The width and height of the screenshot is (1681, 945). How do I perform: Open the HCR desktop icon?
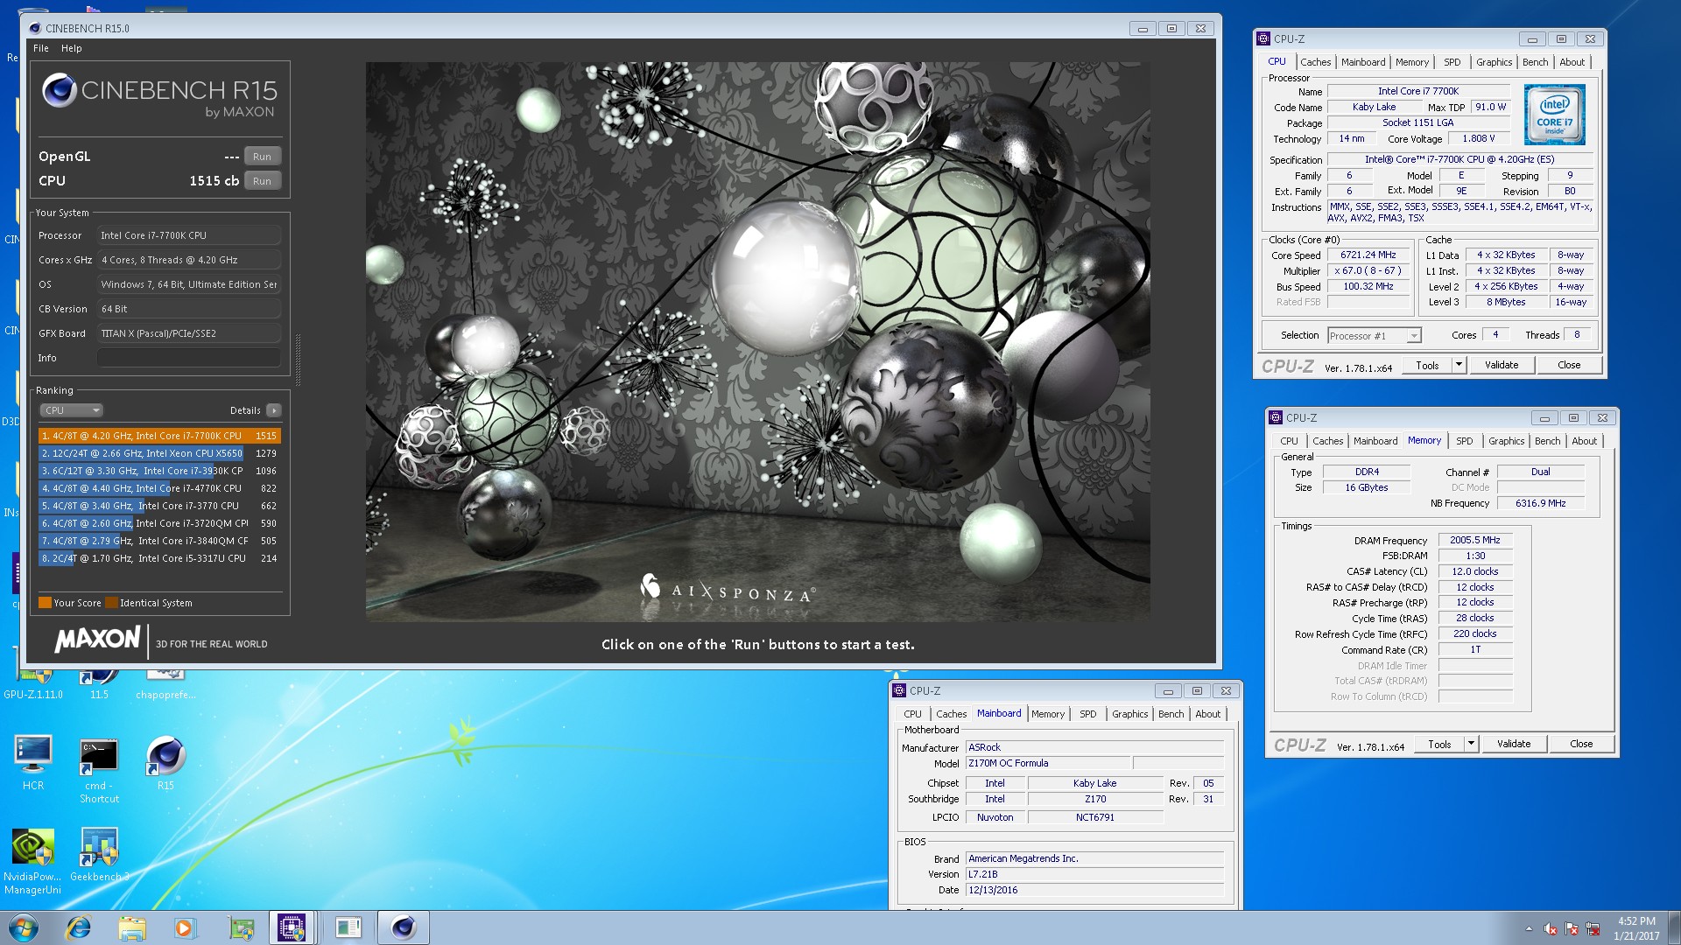pyautogui.click(x=33, y=761)
